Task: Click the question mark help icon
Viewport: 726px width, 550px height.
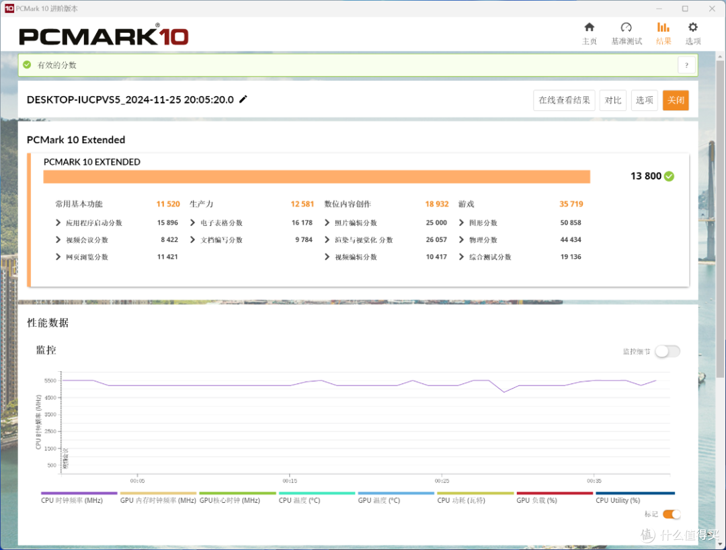Action: pos(686,65)
